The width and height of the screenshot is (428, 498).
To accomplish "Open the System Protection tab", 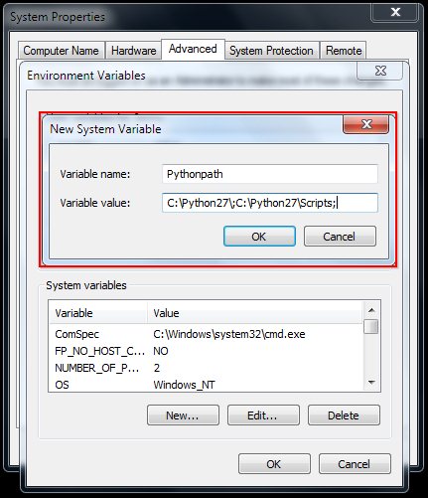I will pyautogui.click(x=271, y=51).
